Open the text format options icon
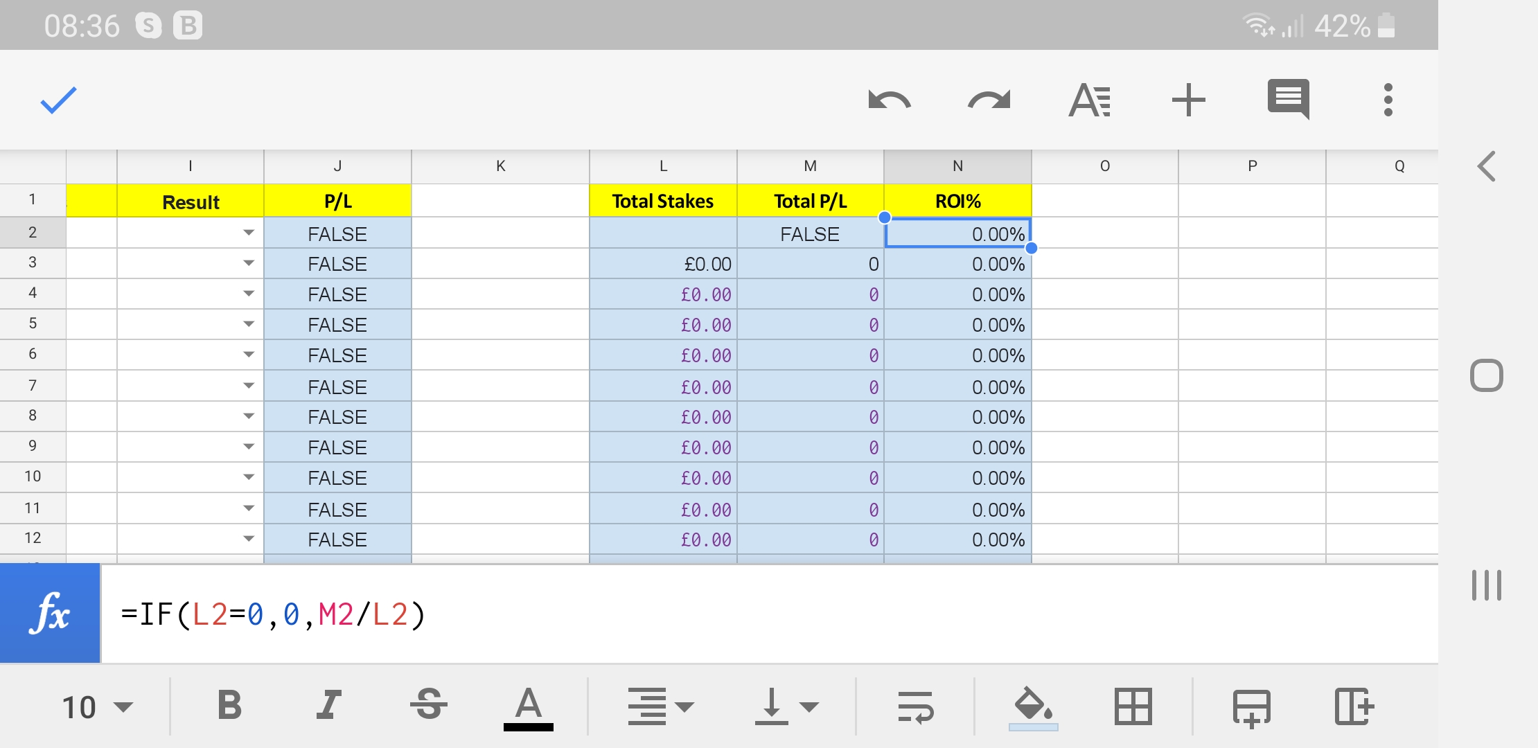This screenshot has width=1538, height=748. (x=1090, y=100)
